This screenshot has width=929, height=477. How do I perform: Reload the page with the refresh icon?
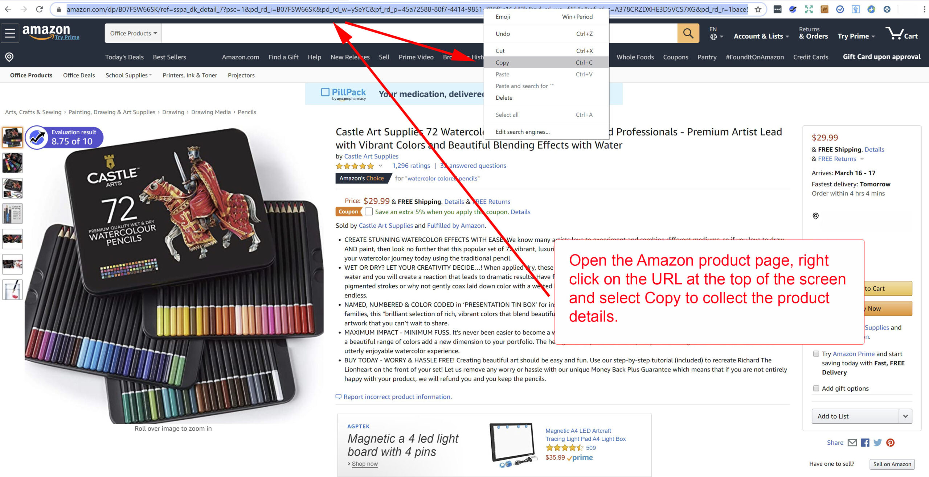point(40,9)
